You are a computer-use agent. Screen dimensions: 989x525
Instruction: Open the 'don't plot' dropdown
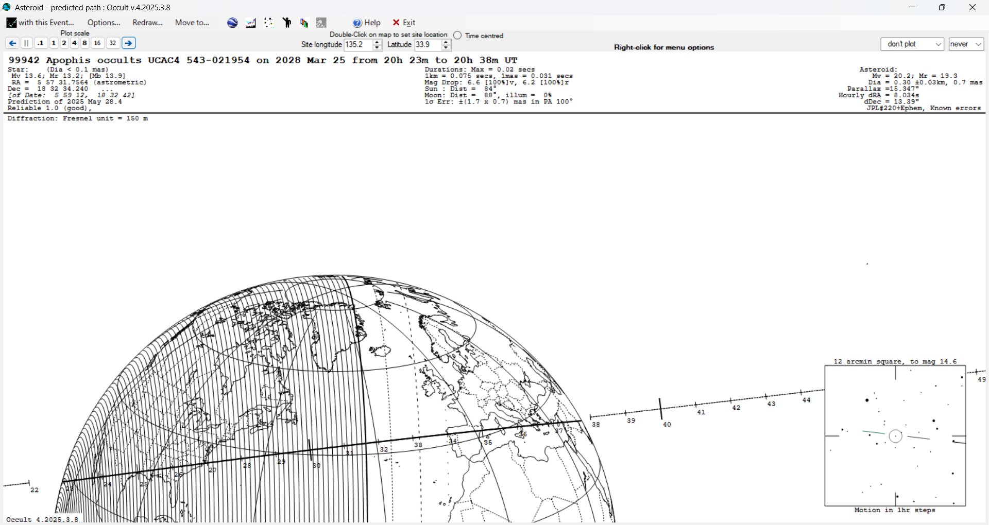912,44
